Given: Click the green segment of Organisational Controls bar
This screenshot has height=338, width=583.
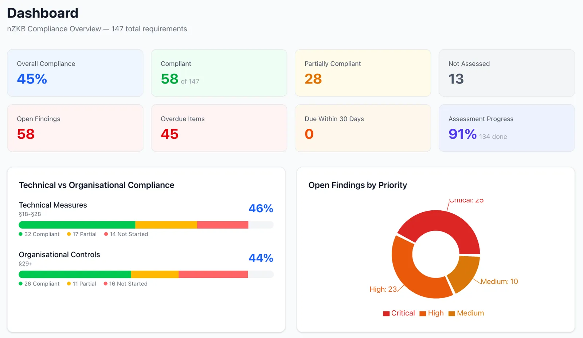Looking at the screenshot, I should [75, 274].
